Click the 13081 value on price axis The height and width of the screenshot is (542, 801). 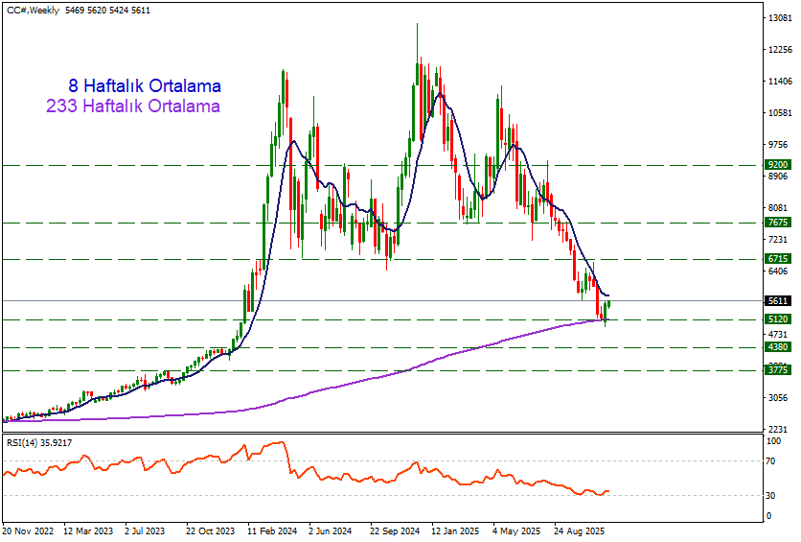(779, 18)
